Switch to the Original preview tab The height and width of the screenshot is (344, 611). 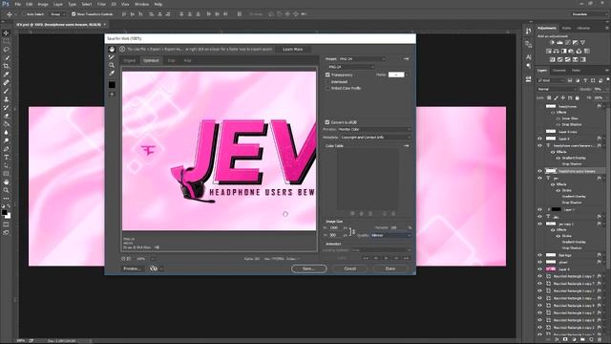pyautogui.click(x=130, y=60)
